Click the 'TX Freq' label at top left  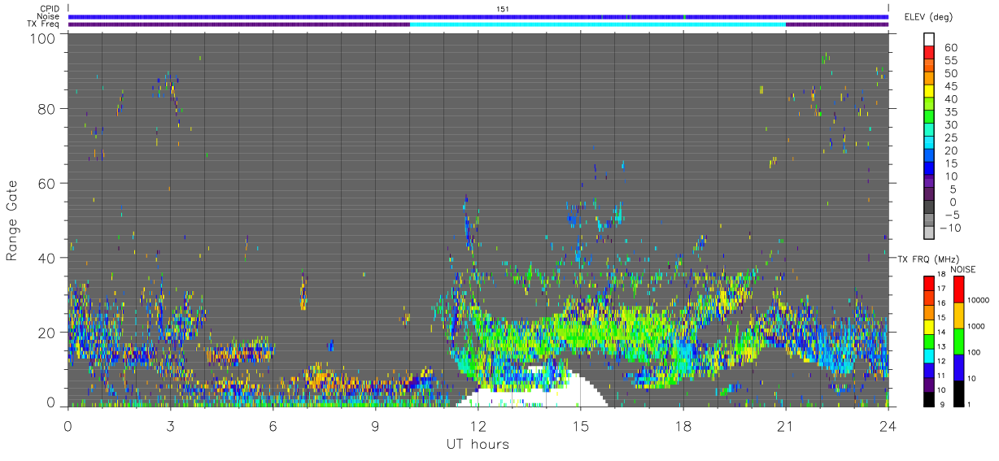click(x=45, y=24)
